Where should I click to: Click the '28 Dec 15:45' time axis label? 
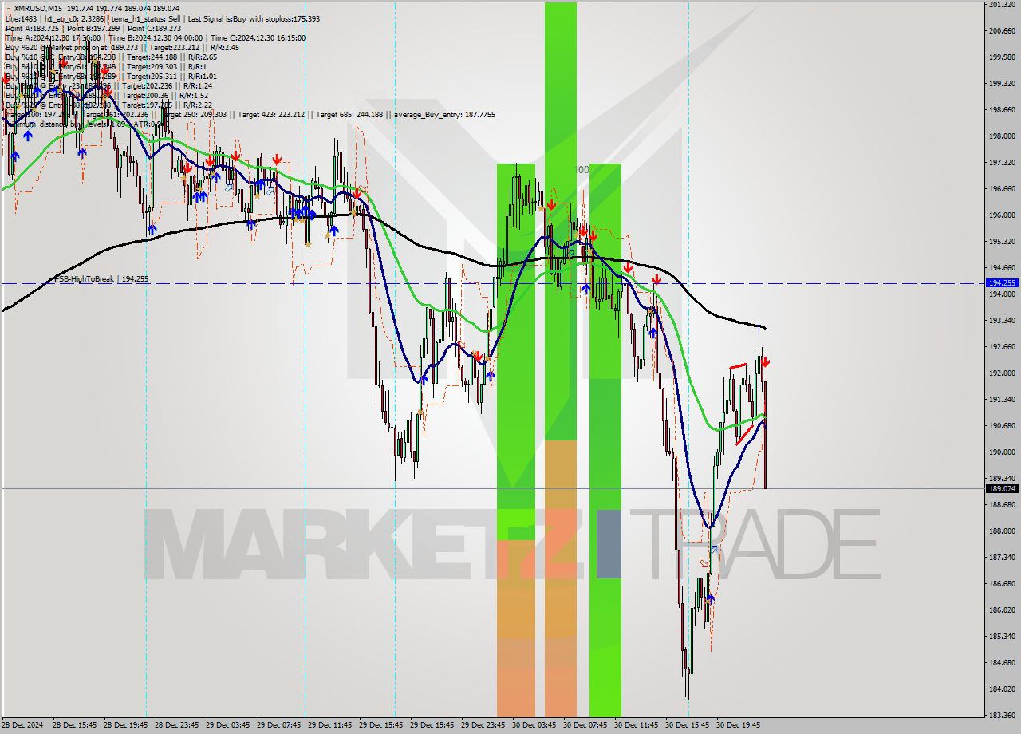point(74,726)
